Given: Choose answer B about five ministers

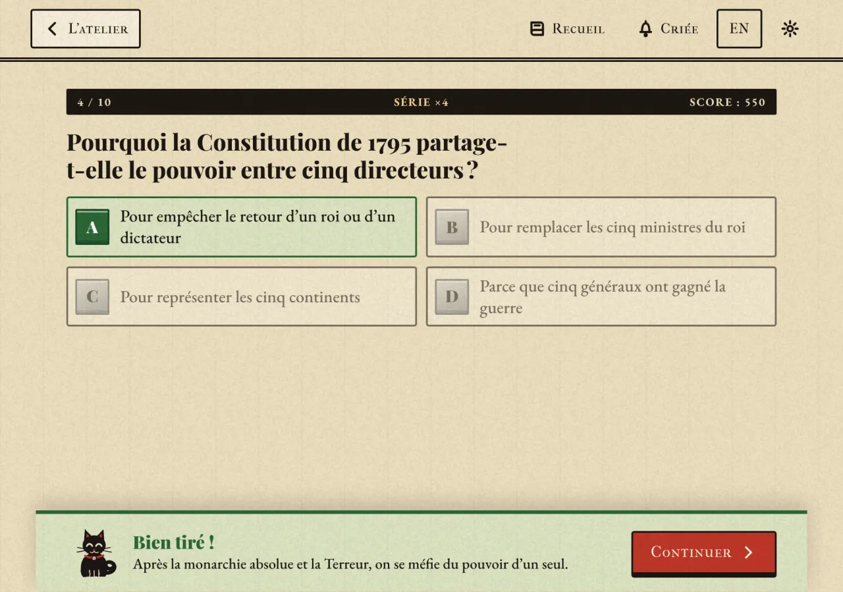Looking at the screenshot, I should (601, 227).
